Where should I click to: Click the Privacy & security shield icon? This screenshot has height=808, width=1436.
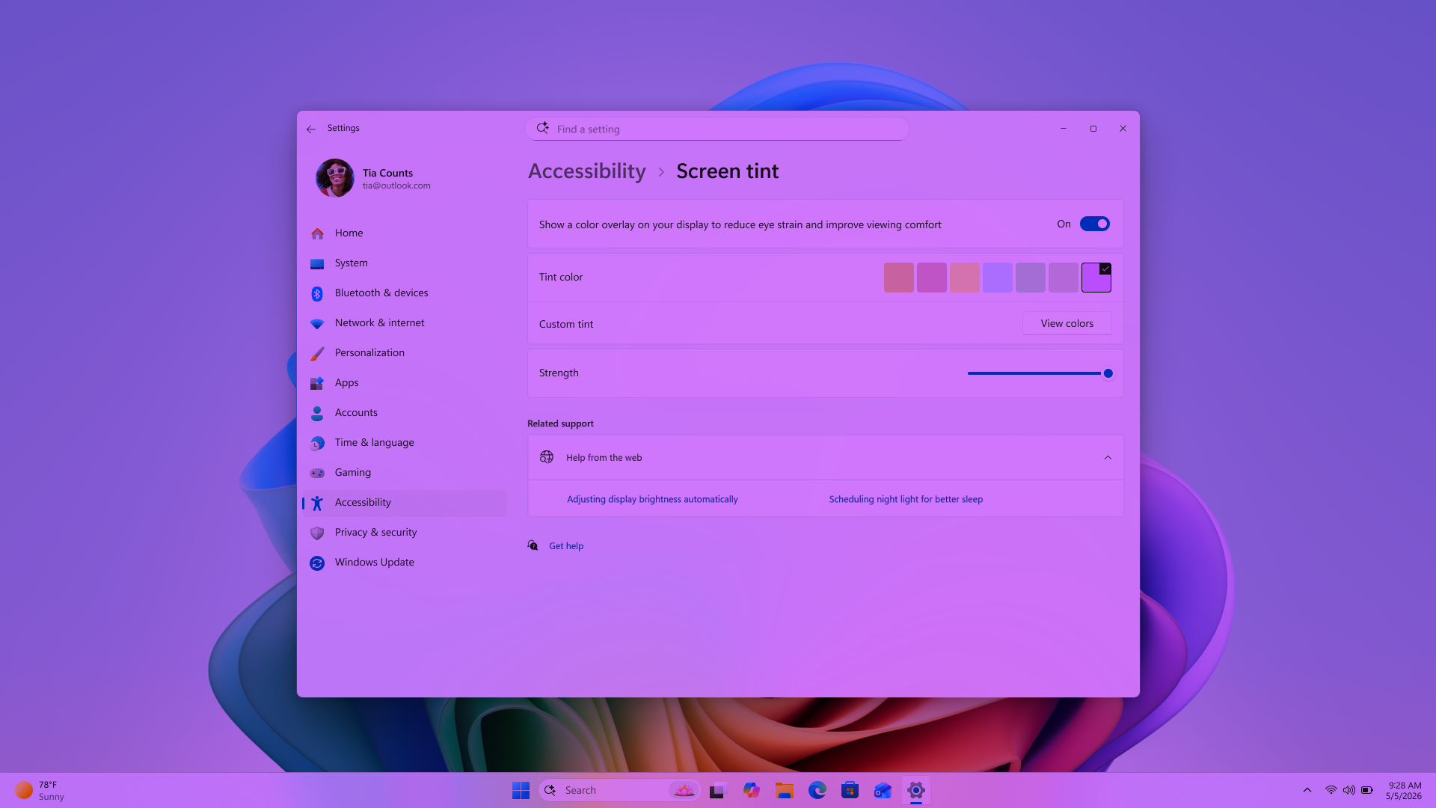(317, 533)
